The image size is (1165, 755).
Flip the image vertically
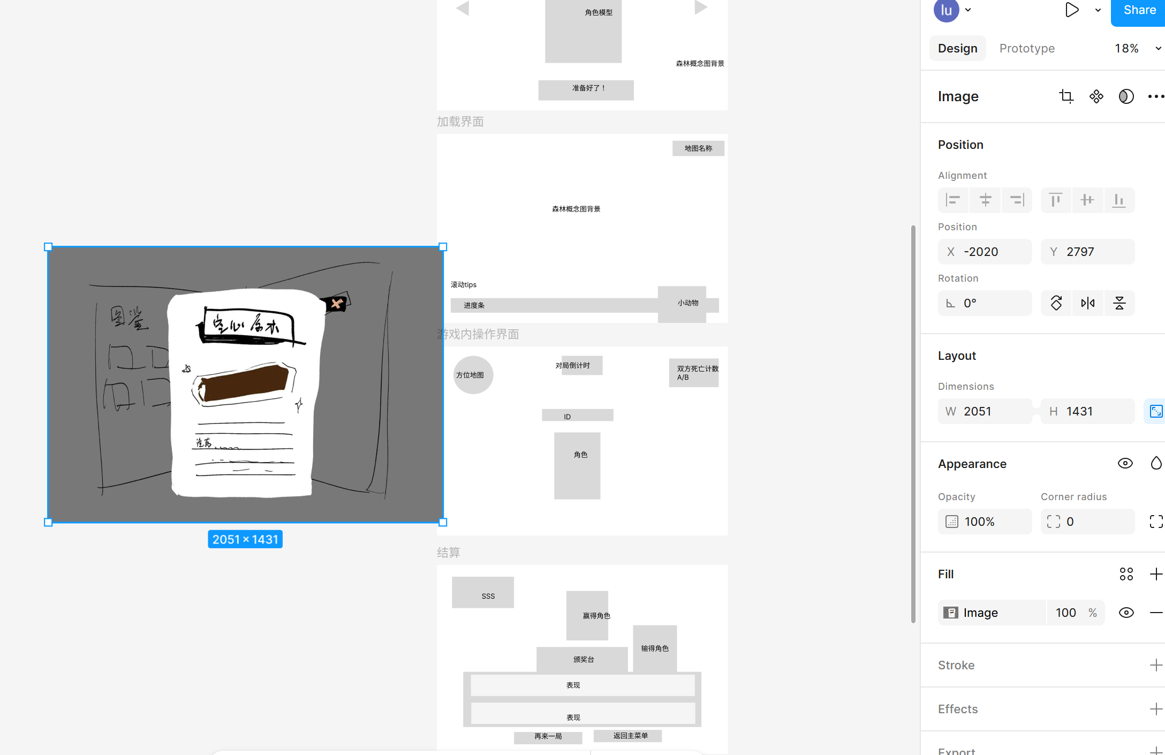(1119, 303)
